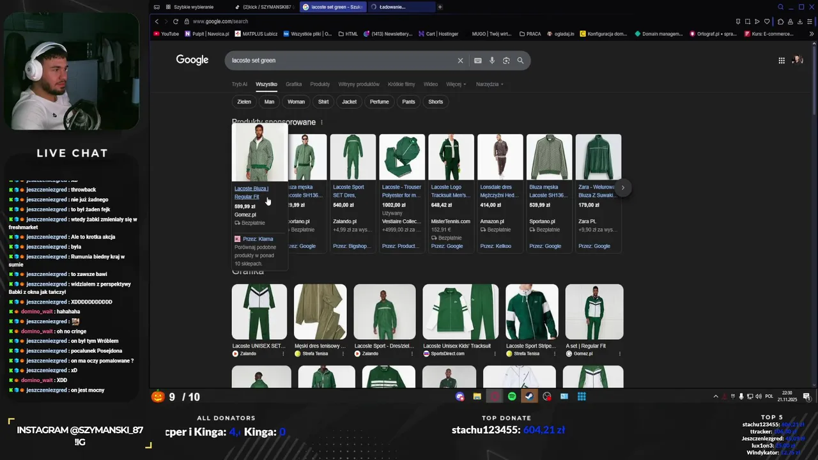Click heart icon in browser address bar
The height and width of the screenshot is (460, 818).
767,21
